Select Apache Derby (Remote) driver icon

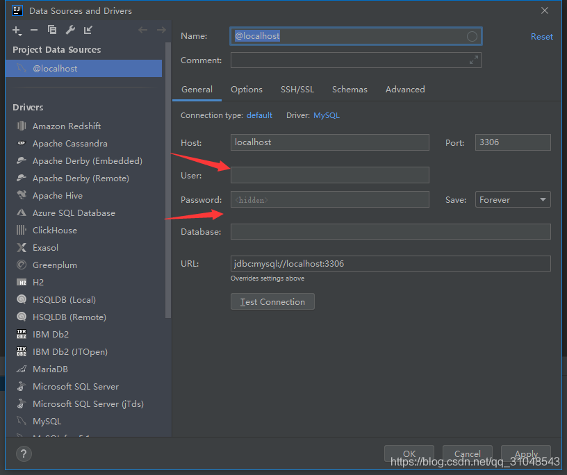22,178
